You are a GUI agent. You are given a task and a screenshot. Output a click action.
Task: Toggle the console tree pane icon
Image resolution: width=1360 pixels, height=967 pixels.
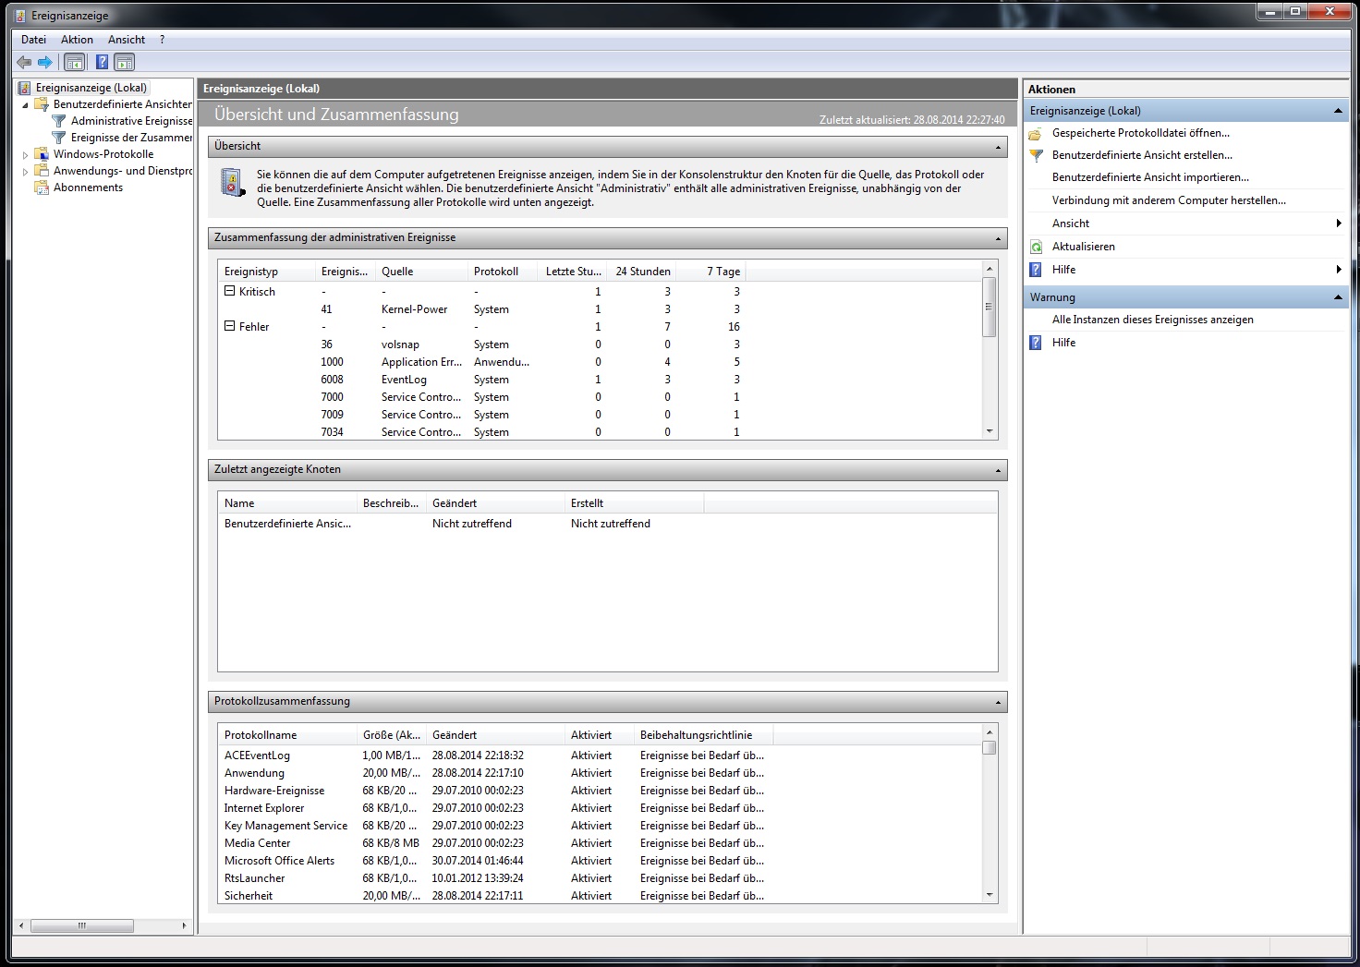point(74,63)
